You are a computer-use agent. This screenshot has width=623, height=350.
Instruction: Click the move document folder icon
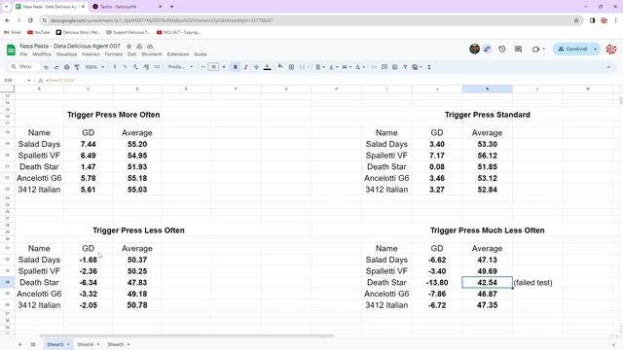click(x=139, y=47)
